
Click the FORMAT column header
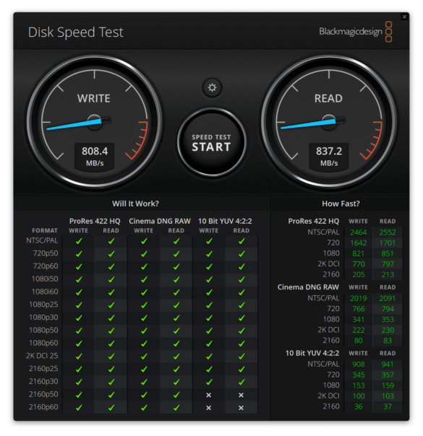coord(45,230)
